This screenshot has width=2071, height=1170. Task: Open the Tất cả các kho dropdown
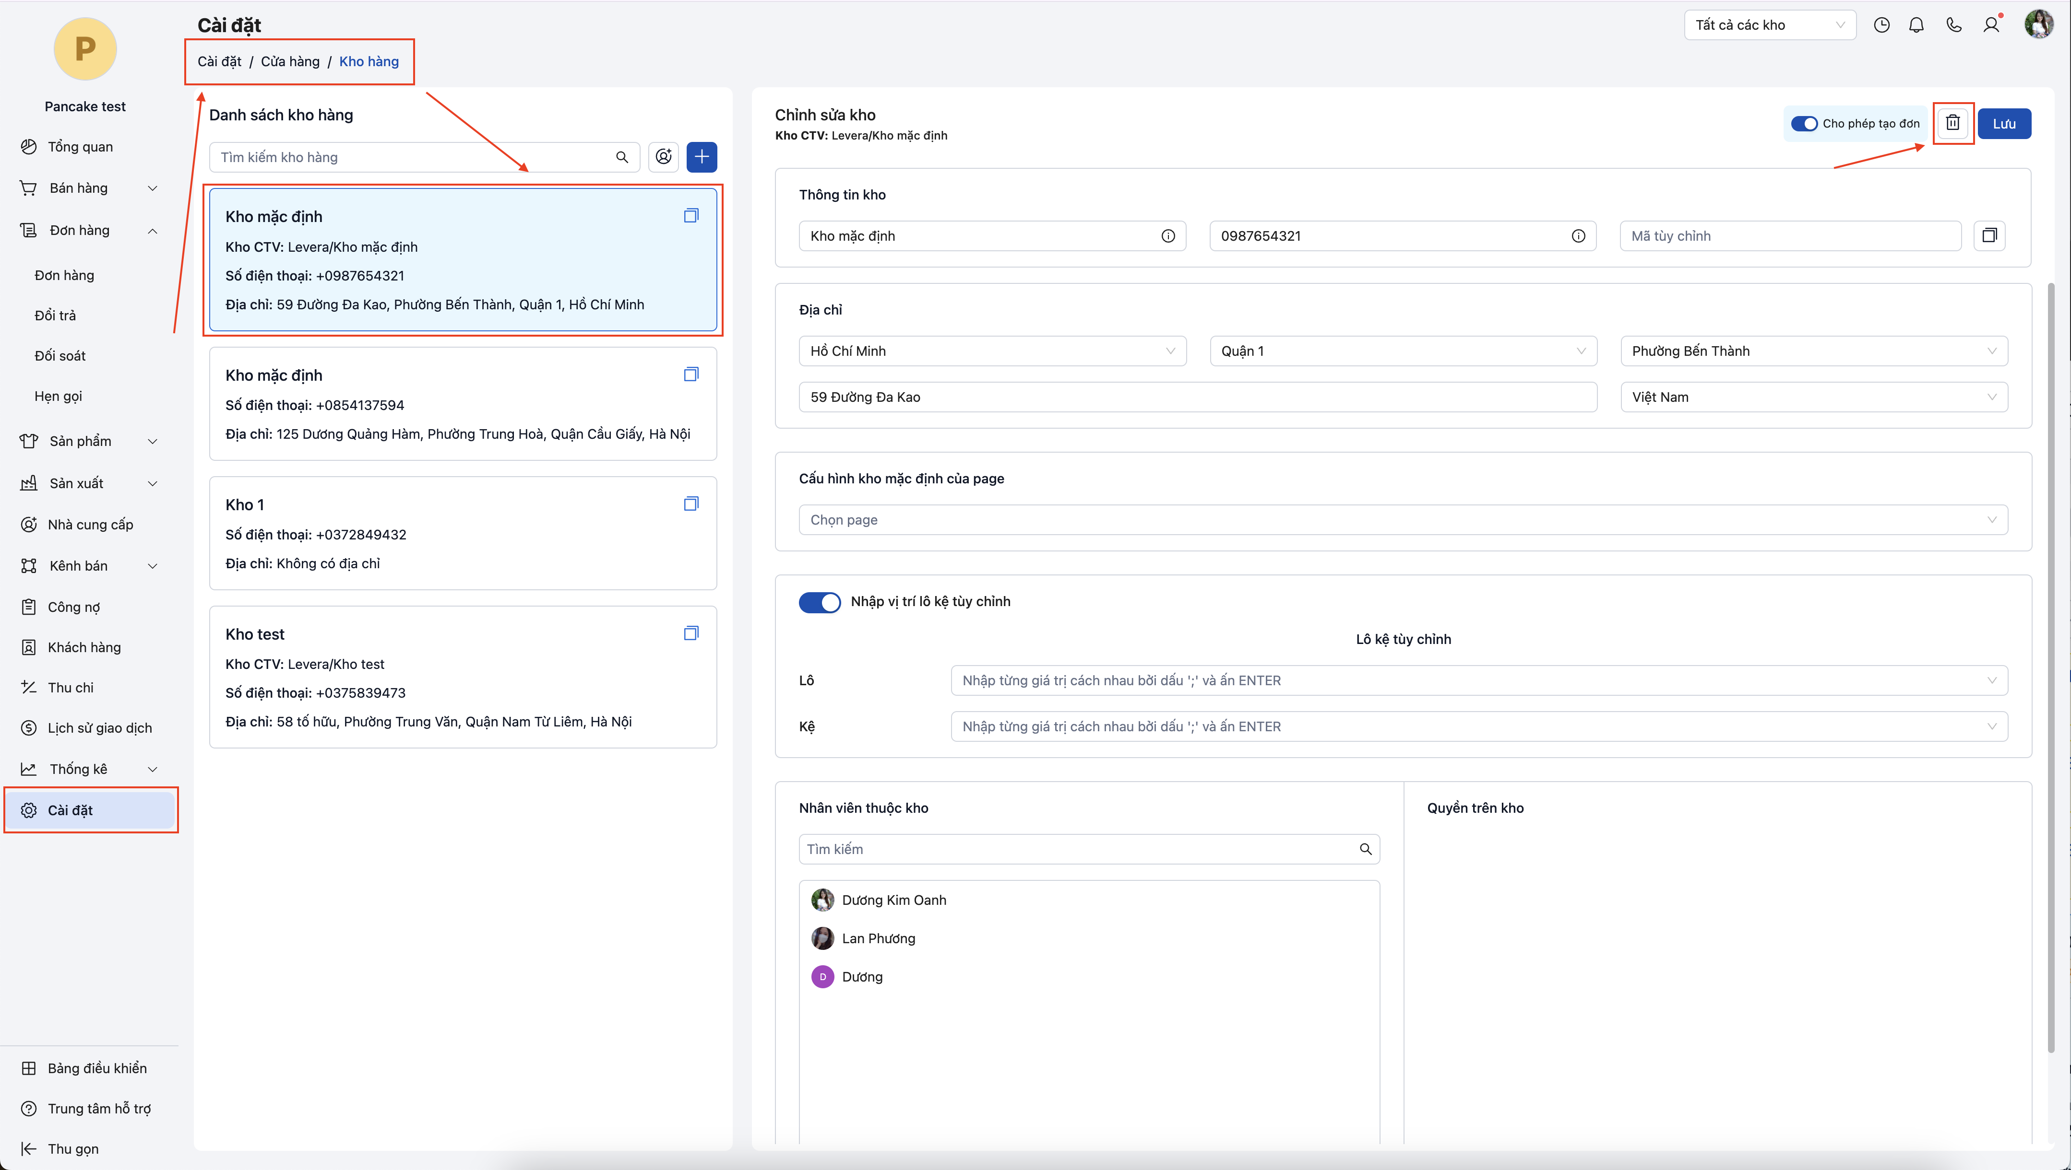pyautogui.click(x=1770, y=25)
